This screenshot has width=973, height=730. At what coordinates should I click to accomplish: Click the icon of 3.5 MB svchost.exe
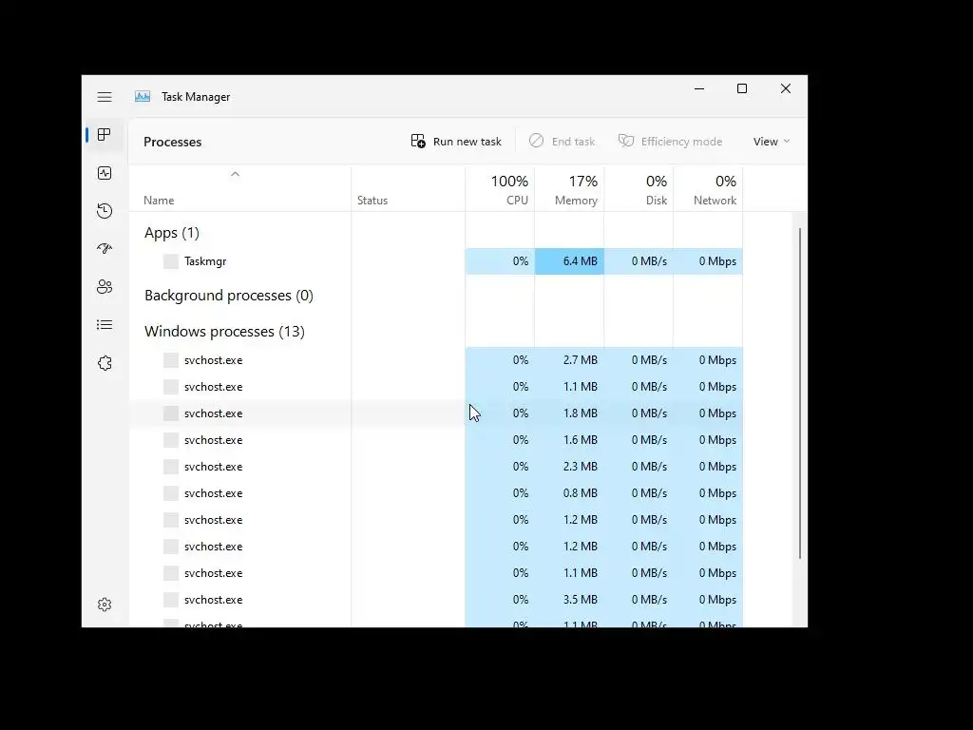(x=171, y=600)
